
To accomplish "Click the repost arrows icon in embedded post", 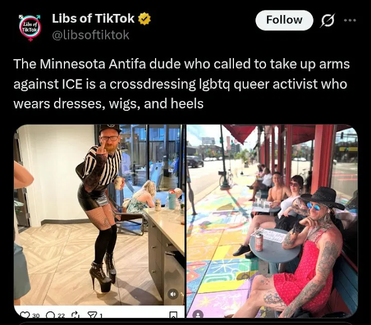I will 74,315.
